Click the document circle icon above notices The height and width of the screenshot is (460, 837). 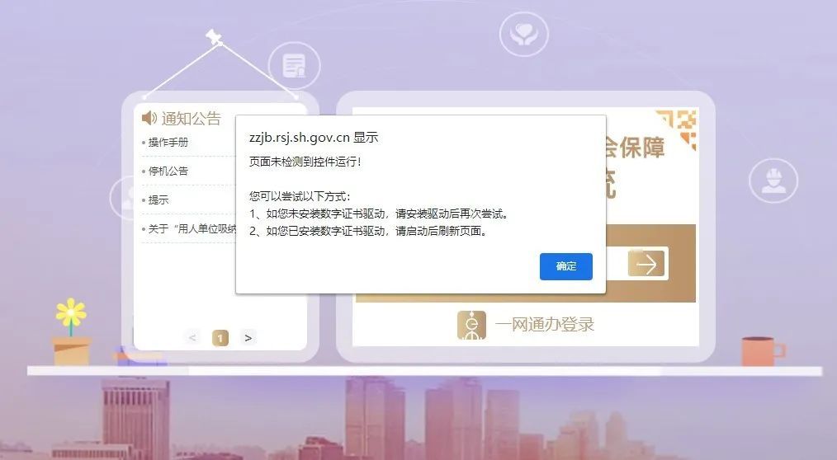294,66
